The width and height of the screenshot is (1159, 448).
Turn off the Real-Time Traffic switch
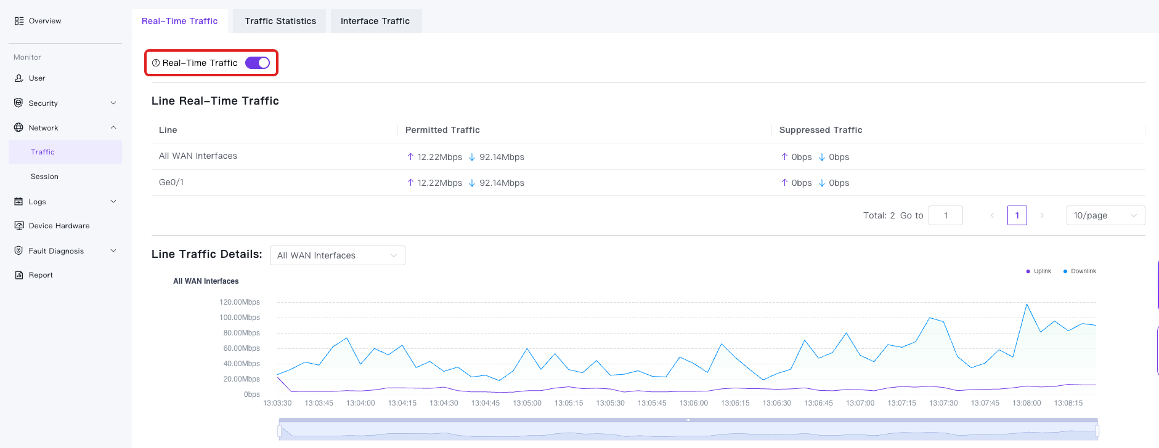258,63
